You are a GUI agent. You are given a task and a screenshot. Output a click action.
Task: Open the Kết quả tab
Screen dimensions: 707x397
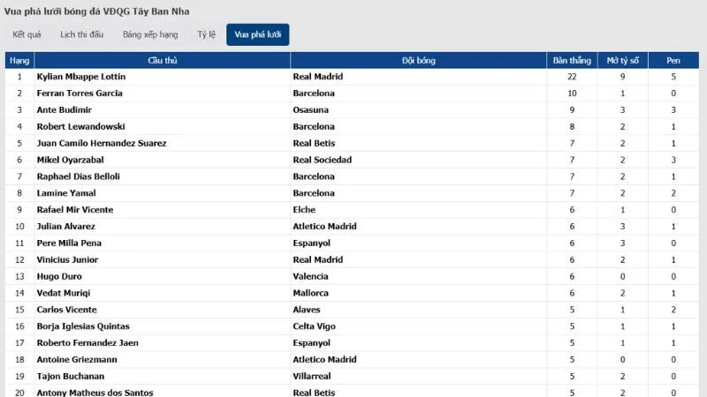click(27, 34)
